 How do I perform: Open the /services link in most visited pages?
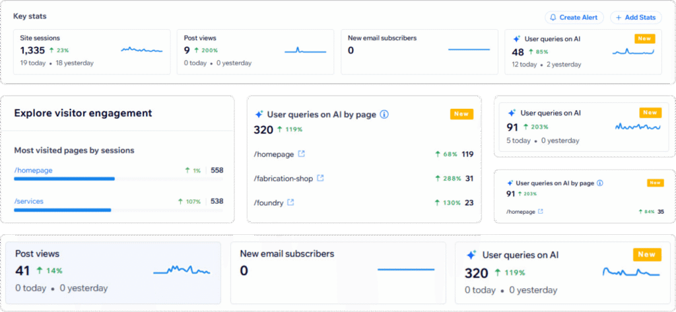click(x=28, y=201)
